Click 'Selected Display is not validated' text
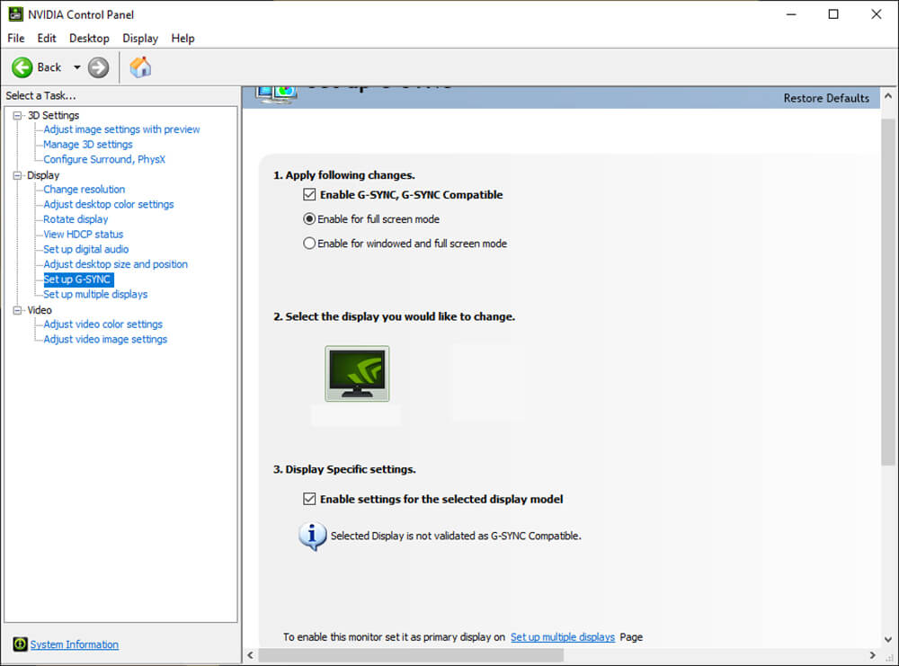 pos(456,536)
